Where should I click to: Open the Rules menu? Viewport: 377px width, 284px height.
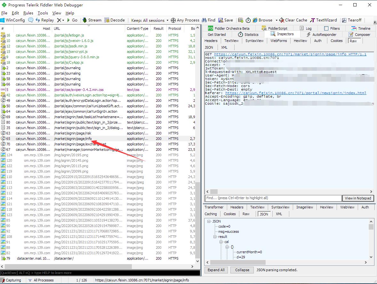click(x=28, y=13)
